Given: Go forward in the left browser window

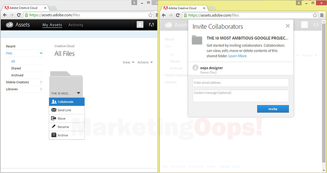Looking at the screenshot, I should tap(12, 15).
